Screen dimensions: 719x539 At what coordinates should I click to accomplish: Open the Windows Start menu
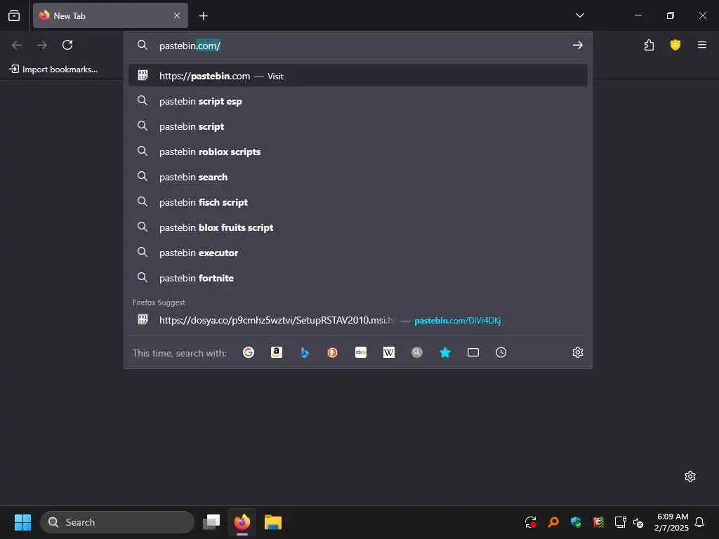(x=22, y=522)
